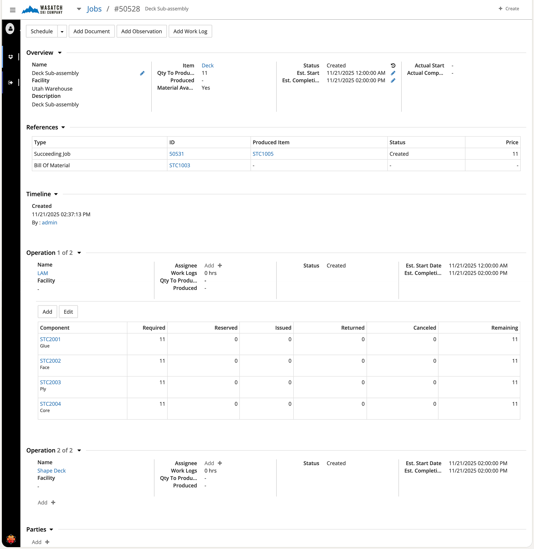Click the user profile avatar icon
Viewport: 534px width, 549px height.
click(x=10, y=28)
